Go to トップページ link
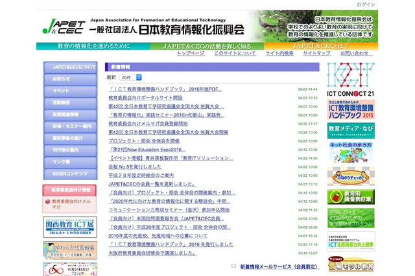This screenshot has height=276, width=415. (x=191, y=53)
